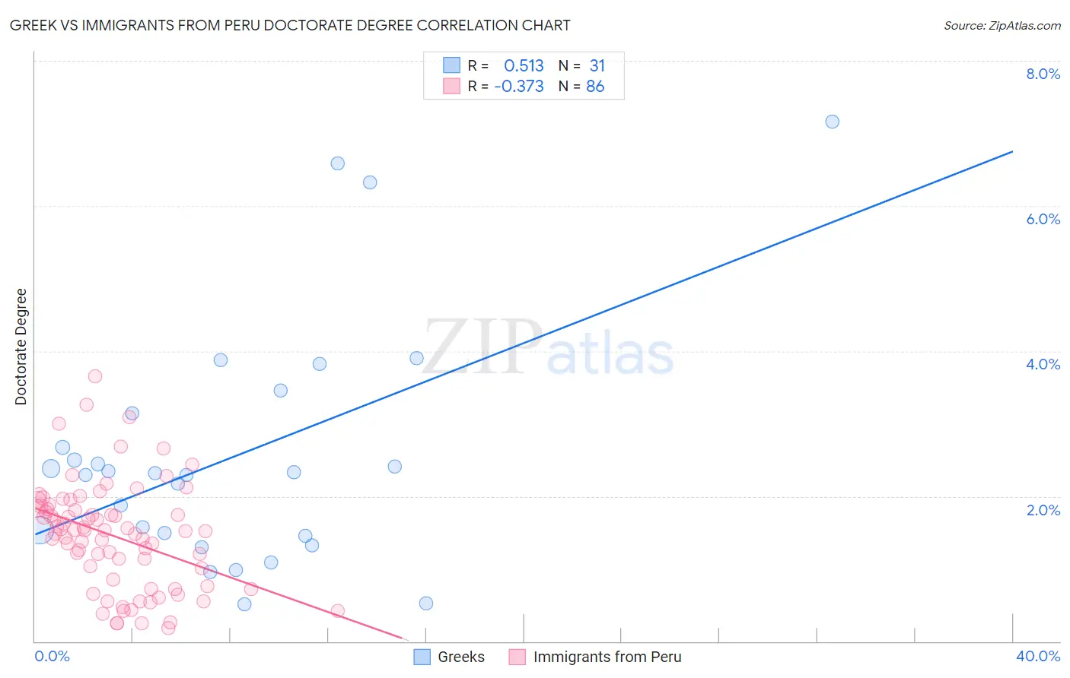Select the Immigrants from Peru legend label

(x=607, y=657)
